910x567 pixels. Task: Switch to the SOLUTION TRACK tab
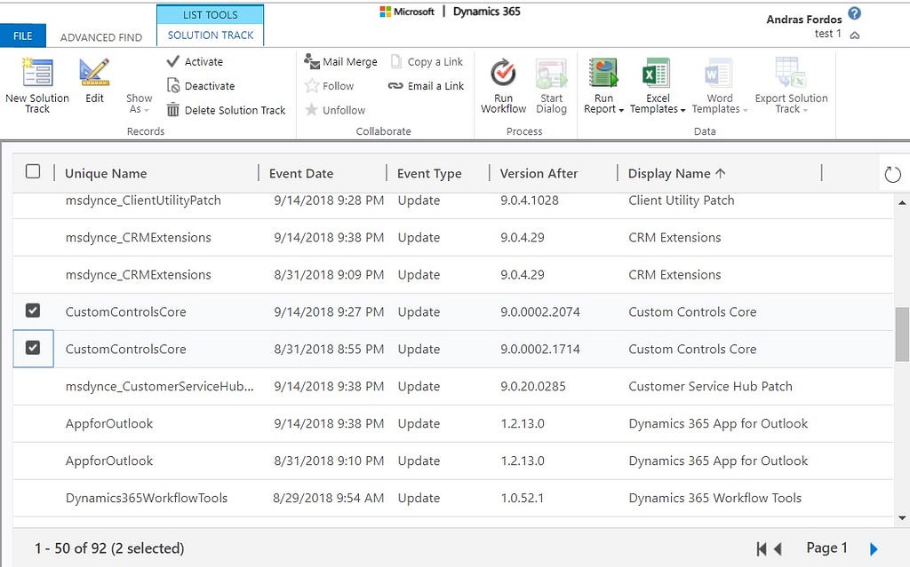coord(210,35)
